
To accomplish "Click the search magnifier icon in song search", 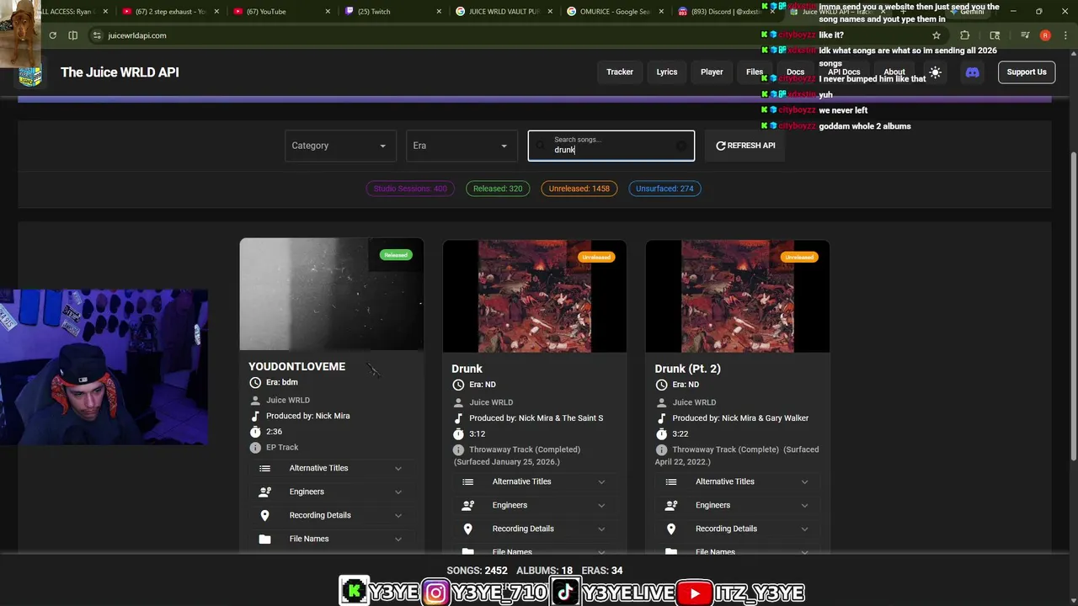I will (x=541, y=146).
